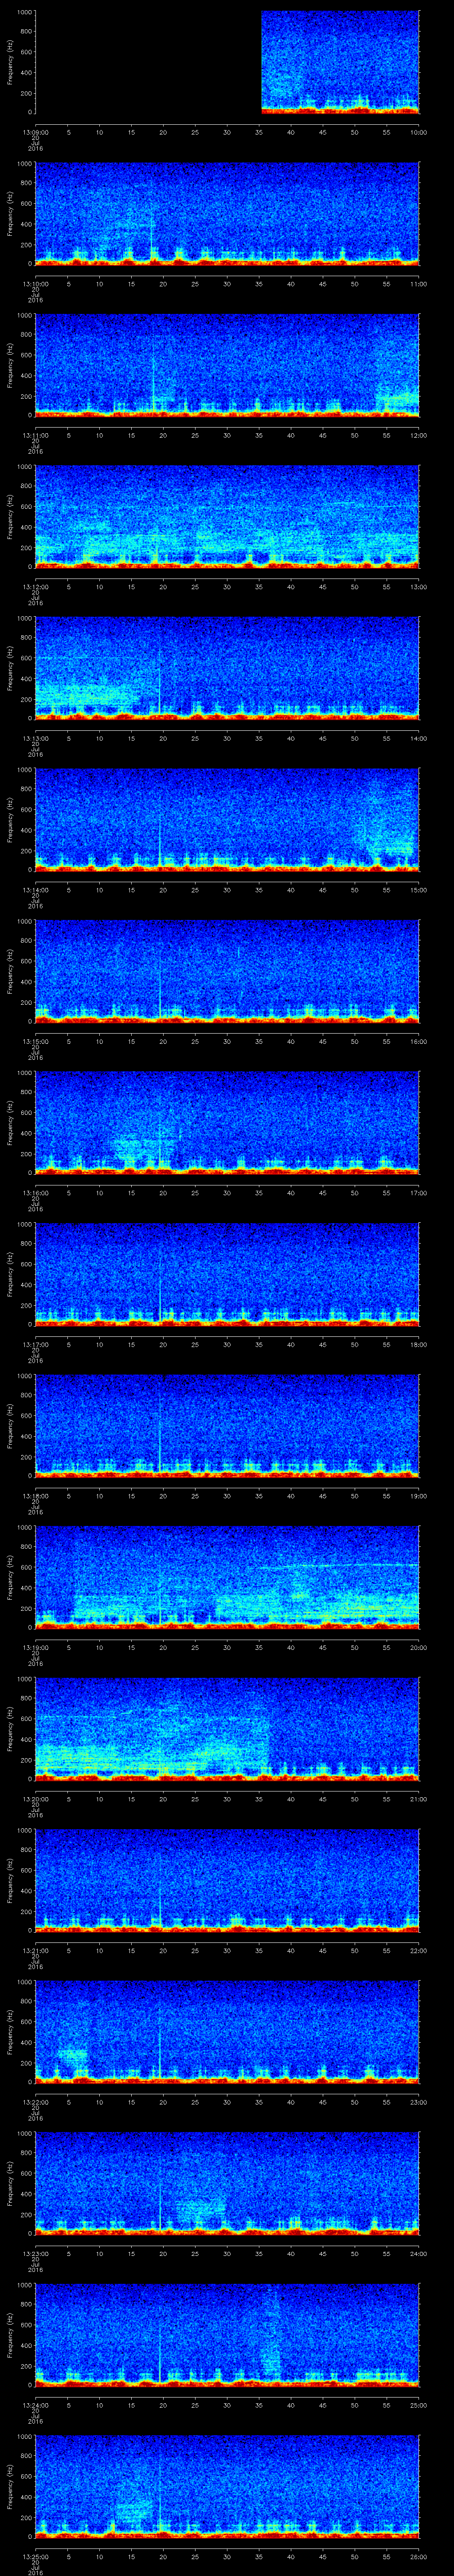Image resolution: width=454 pixels, height=2576 pixels.
Task: Click 'Frequency (Hz)' label of the 13:09:00 panel
Action: pyautogui.click(x=10, y=62)
